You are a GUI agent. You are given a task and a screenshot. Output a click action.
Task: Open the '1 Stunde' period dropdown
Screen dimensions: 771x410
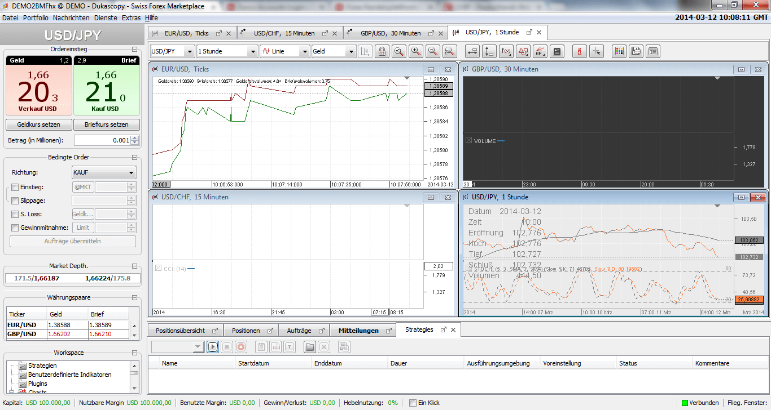(253, 51)
